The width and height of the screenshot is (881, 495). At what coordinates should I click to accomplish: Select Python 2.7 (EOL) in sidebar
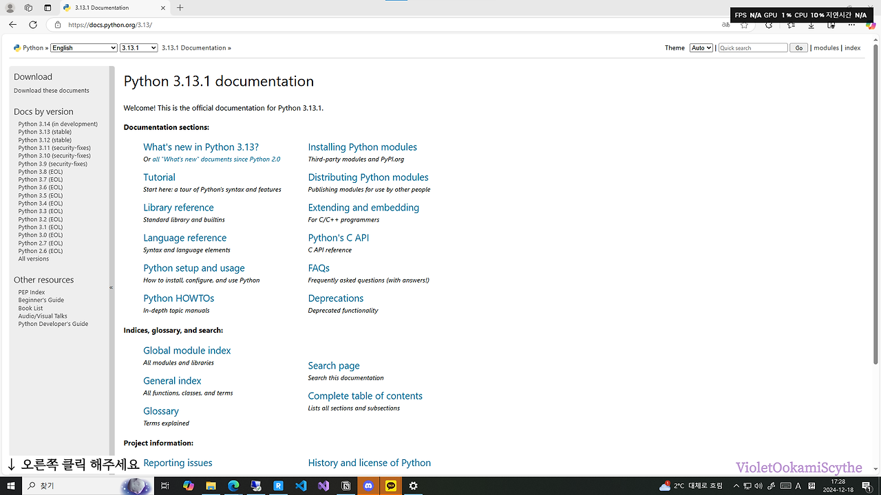coord(41,243)
